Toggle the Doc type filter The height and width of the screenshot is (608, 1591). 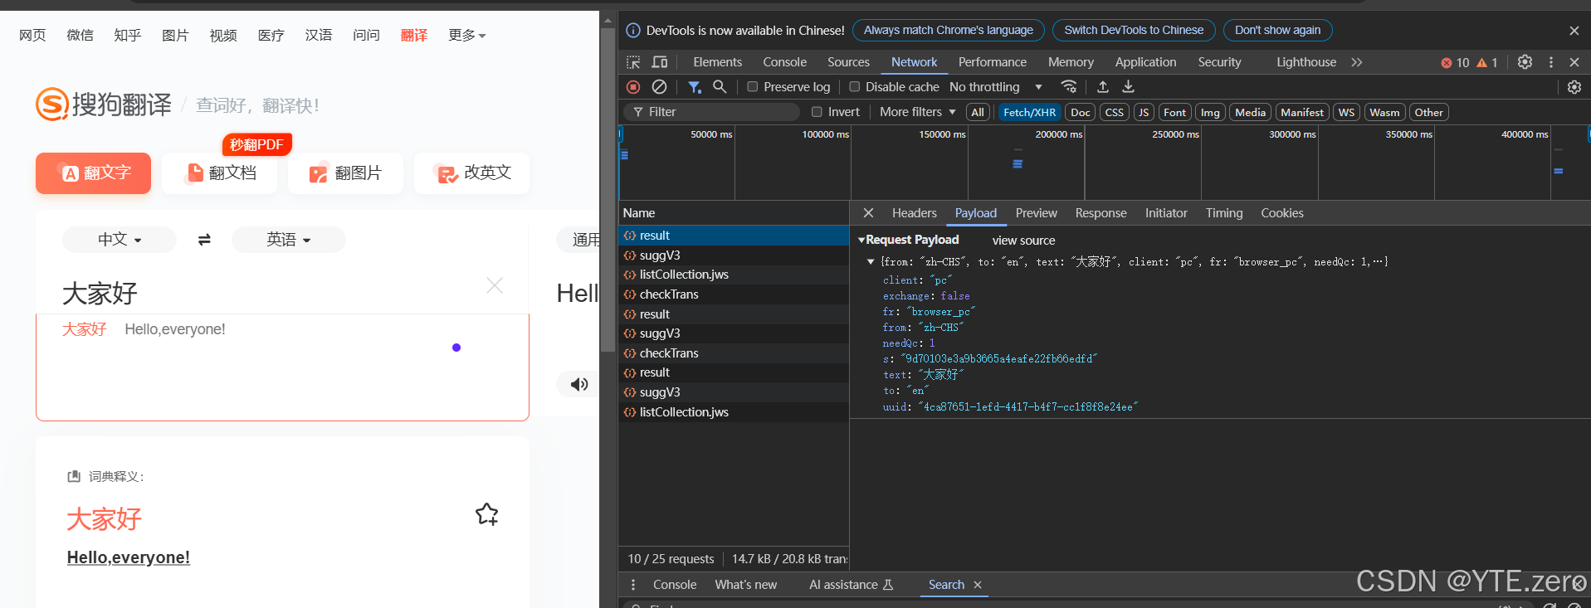point(1081,112)
